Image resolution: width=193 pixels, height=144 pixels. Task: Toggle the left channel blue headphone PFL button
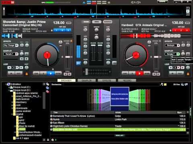(x=78, y=63)
